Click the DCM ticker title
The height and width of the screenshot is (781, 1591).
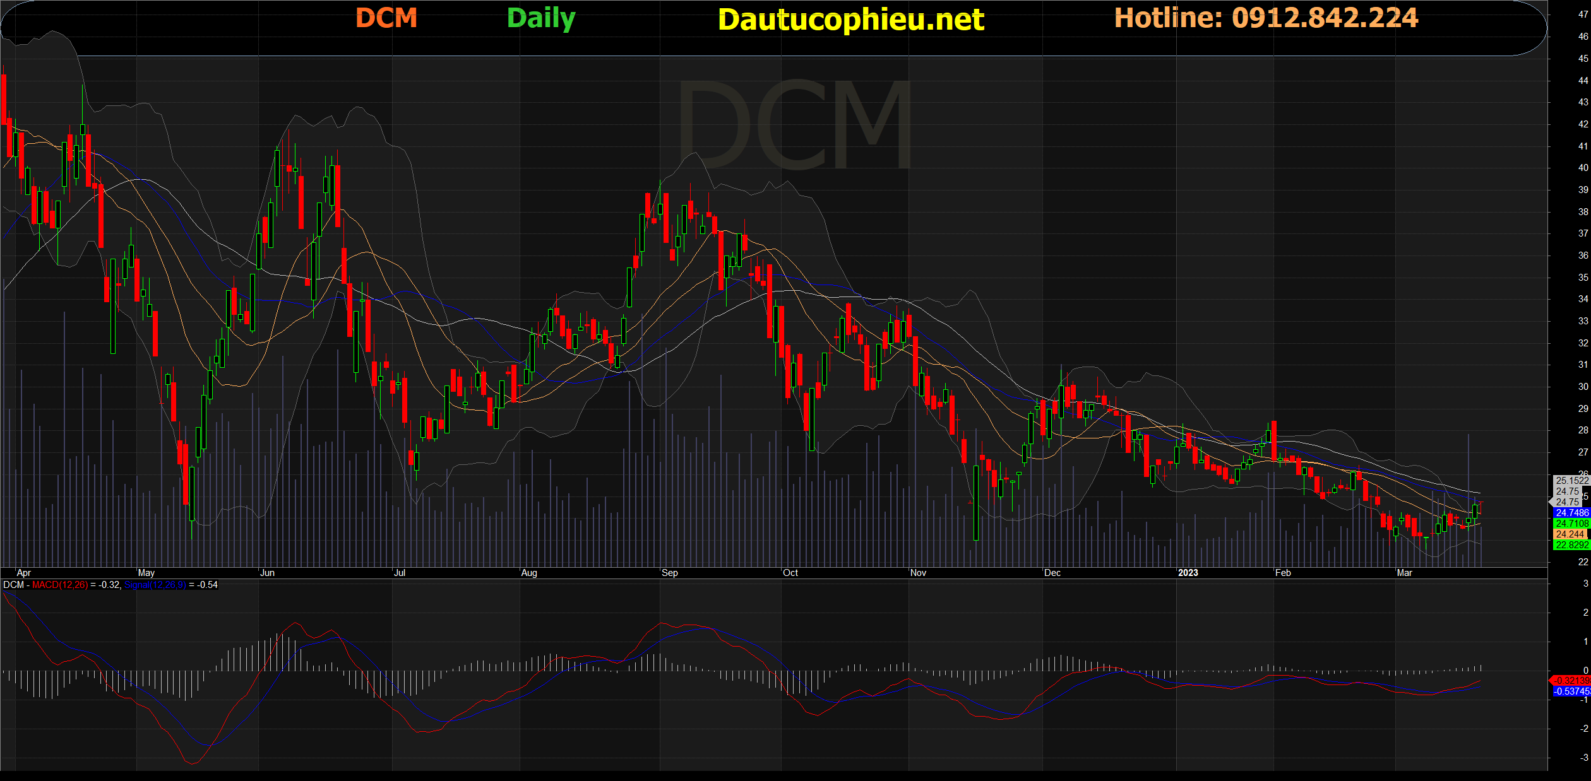(x=386, y=18)
